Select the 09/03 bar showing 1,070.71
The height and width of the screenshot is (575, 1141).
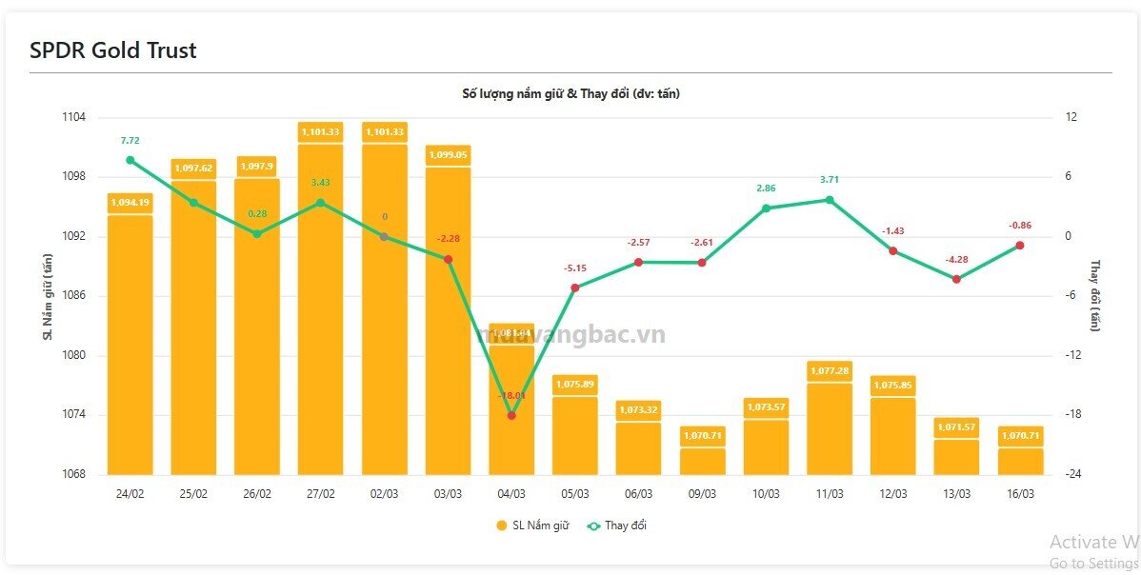[702, 462]
